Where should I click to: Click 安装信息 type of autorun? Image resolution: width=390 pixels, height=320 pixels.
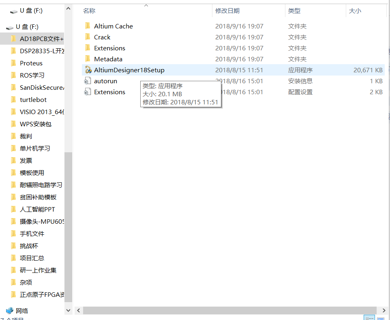click(x=300, y=81)
